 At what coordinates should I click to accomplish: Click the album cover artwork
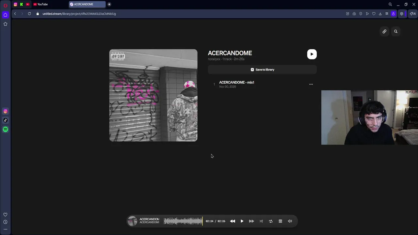[153, 95]
